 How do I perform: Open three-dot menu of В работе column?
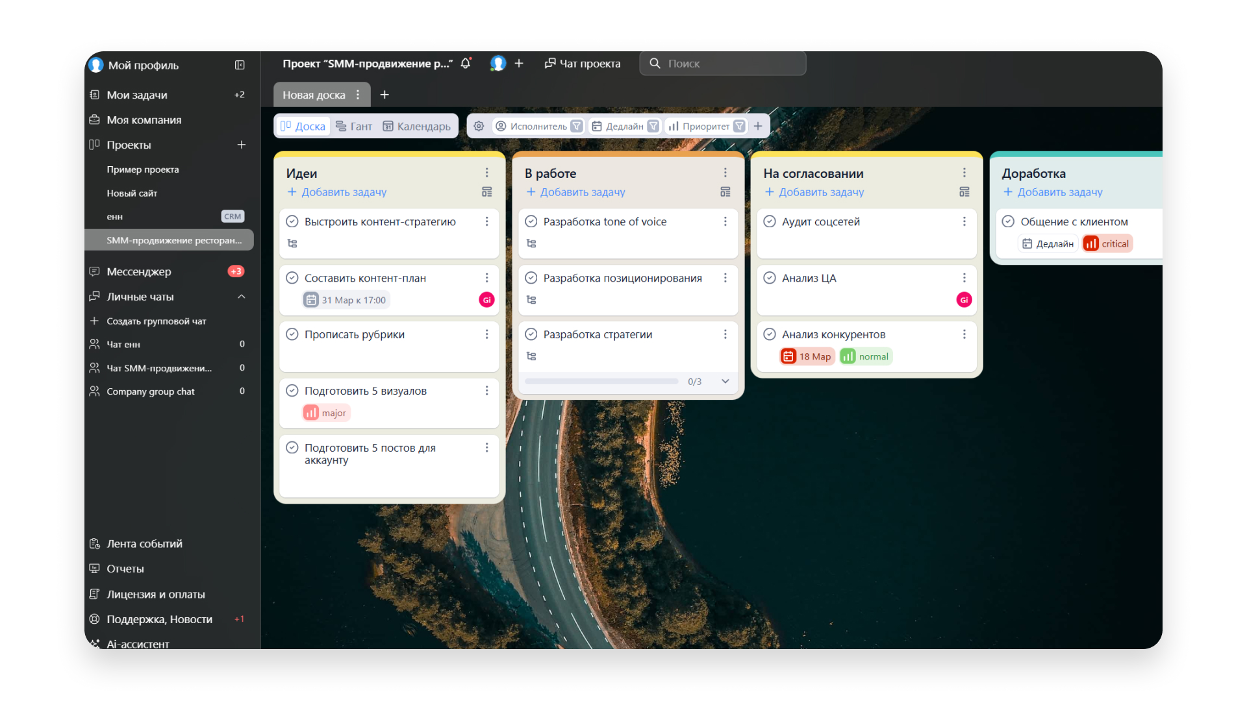[725, 173]
